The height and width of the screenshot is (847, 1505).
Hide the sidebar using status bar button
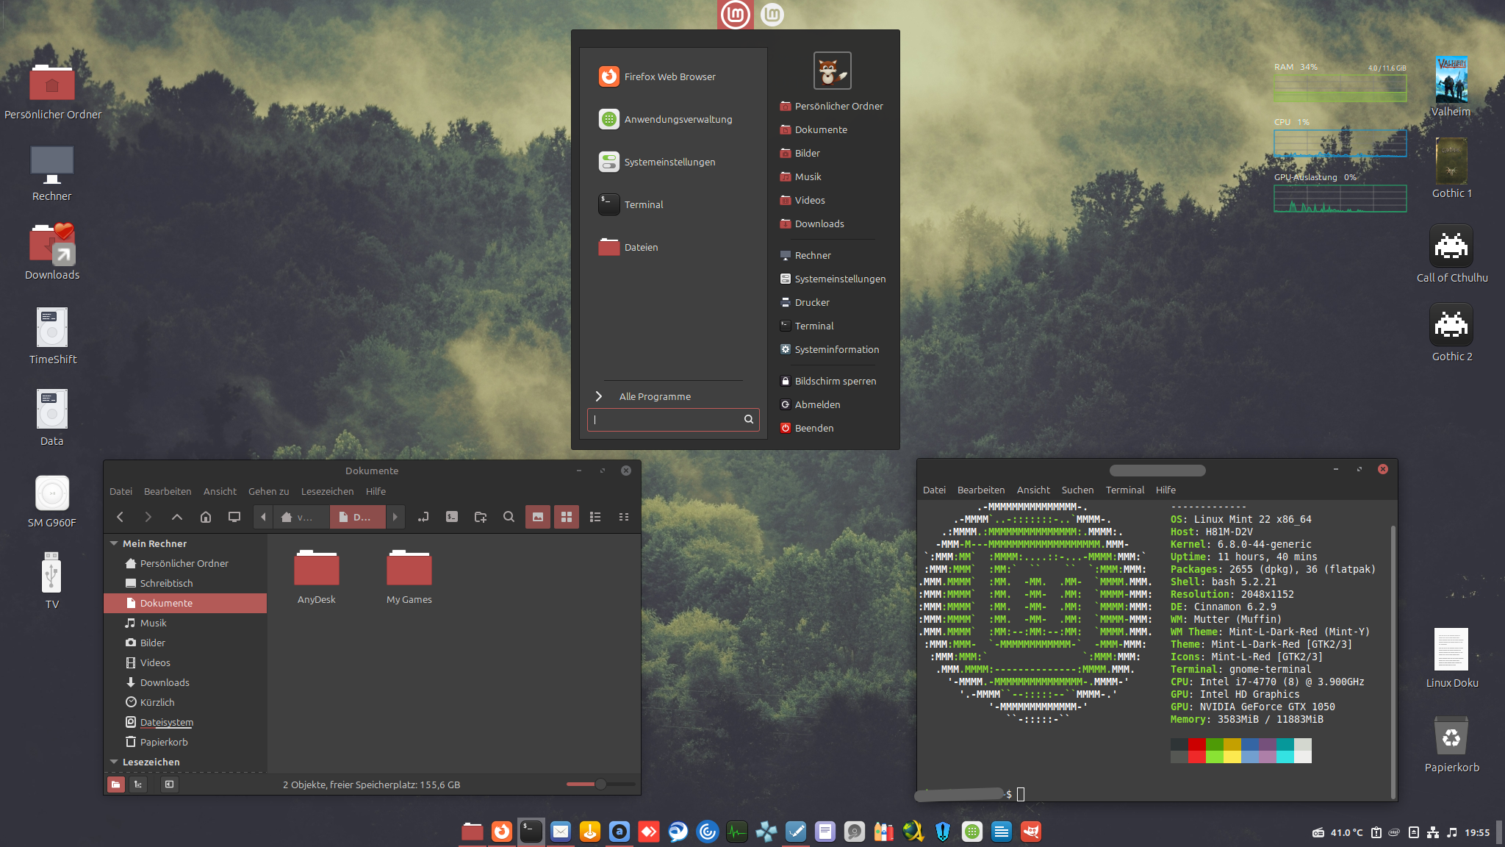pyautogui.click(x=170, y=785)
